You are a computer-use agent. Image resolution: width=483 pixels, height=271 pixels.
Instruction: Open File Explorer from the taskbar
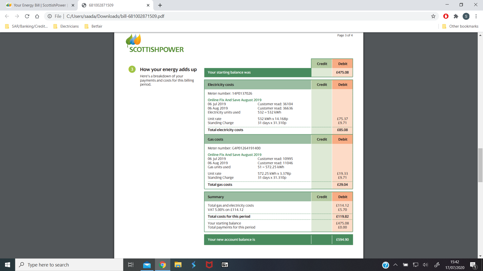point(178,265)
